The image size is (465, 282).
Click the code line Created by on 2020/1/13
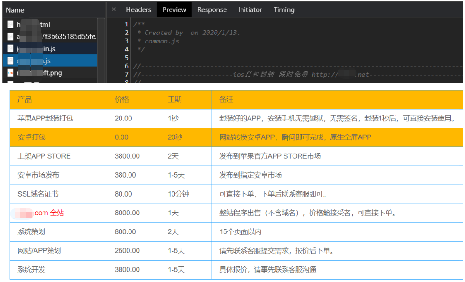coord(189,33)
